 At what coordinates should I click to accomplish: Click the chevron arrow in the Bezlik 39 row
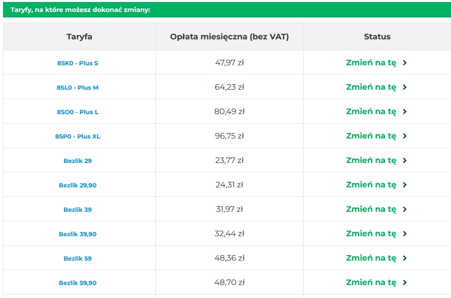pos(405,209)
